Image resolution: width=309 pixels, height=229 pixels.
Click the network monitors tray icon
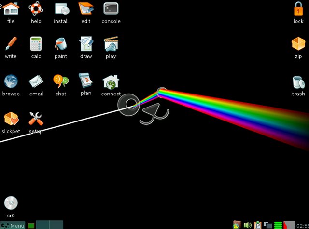pyautogui.click(x=268, y=225)
